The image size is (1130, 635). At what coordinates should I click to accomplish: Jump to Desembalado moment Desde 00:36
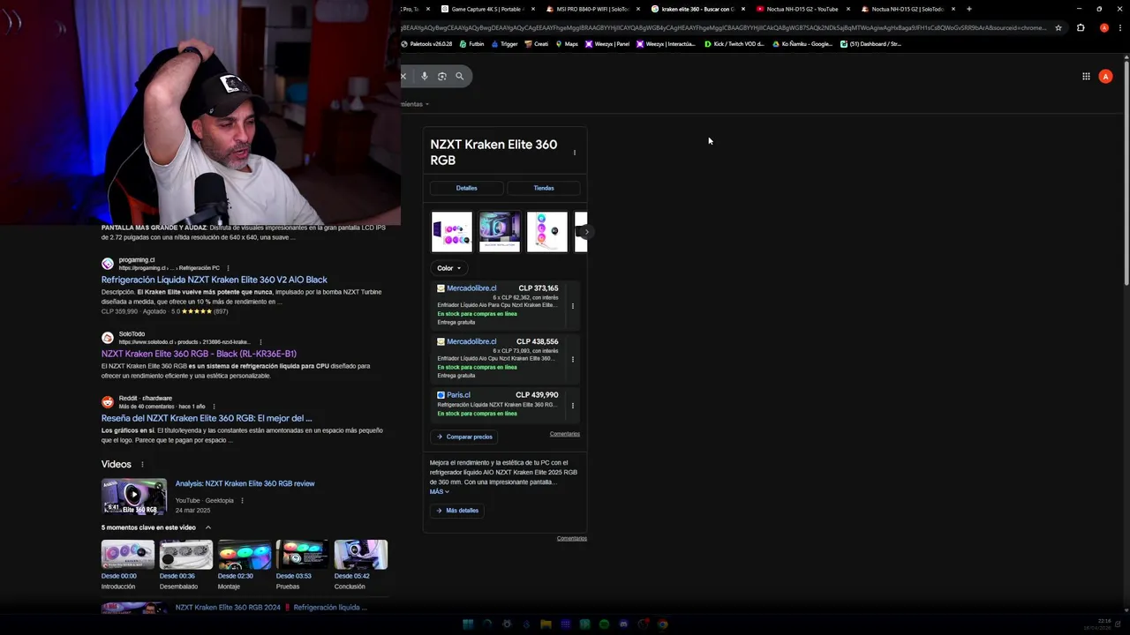(186, 565)
